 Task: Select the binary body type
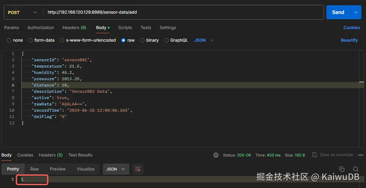point(149,40)
